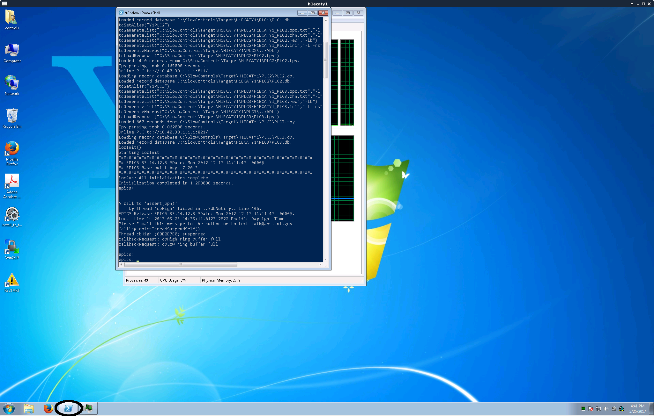Click PowerShell vertical scrollbar thumb
This screenshot has width=654, height=416.
coord(325,60)
